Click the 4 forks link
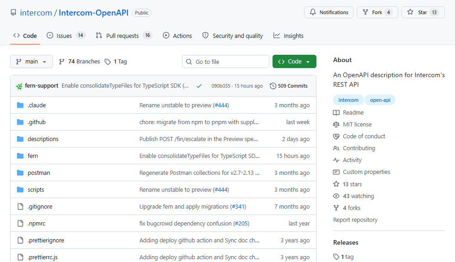This screenshot has height=262, width=455. (351, 208)
